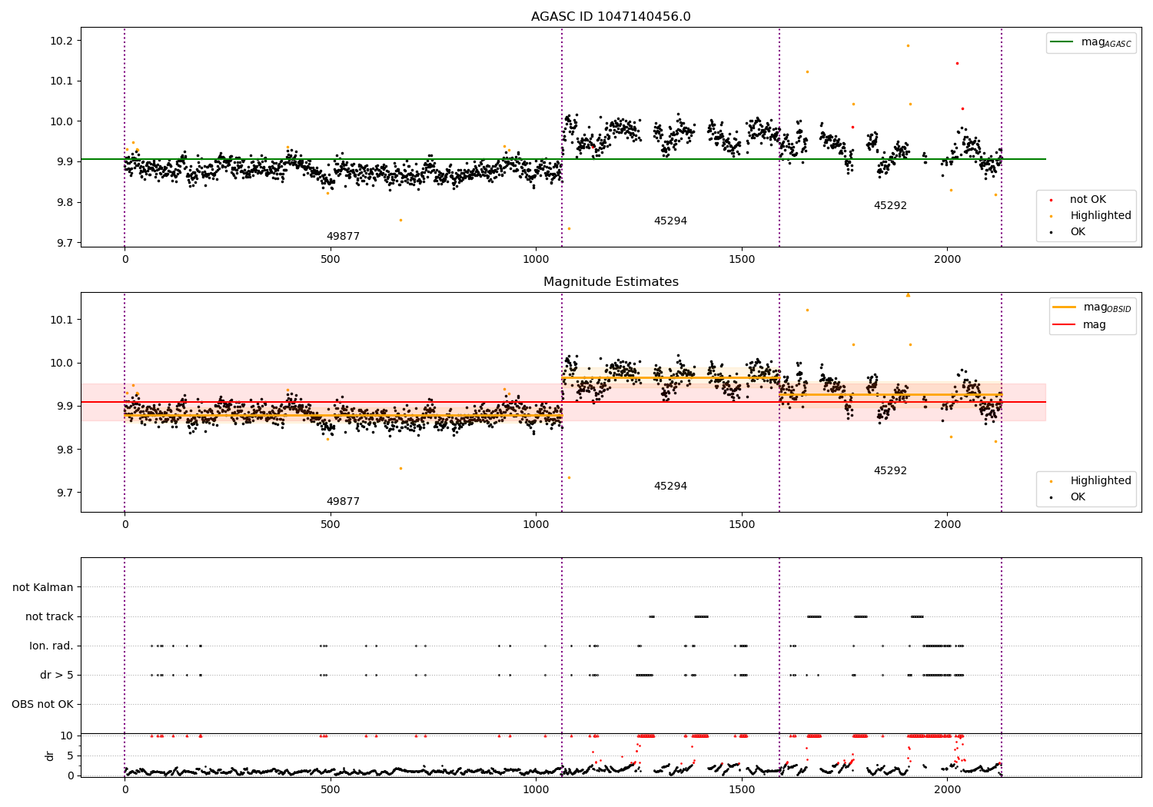Viewport: 1153px width, 807px height.
Task: Click the 45292 label in the top plot
Action: [x=890, y=206]
